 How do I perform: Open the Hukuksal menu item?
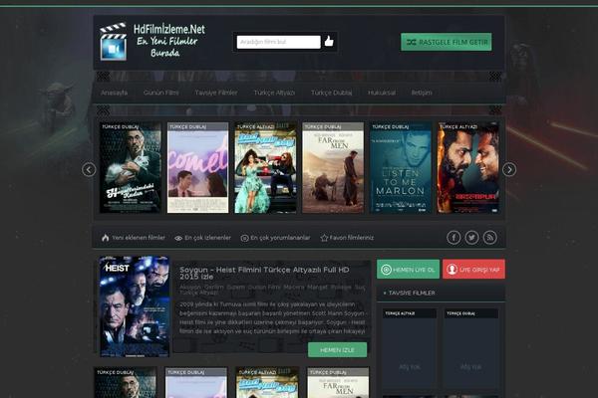click(382, 93)
